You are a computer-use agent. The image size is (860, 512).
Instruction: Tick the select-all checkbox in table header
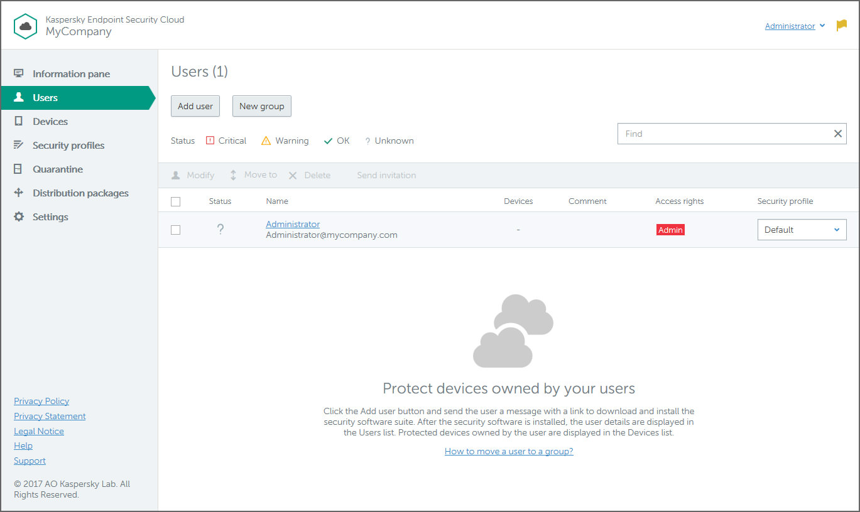[176, 201]
